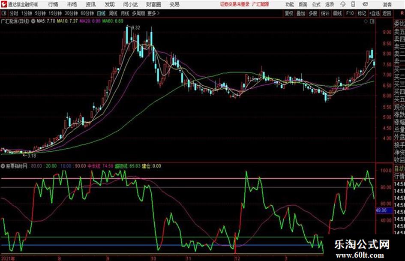Open the 发现 menu
This screenshot has width=405, height=261.
point(110,4)
